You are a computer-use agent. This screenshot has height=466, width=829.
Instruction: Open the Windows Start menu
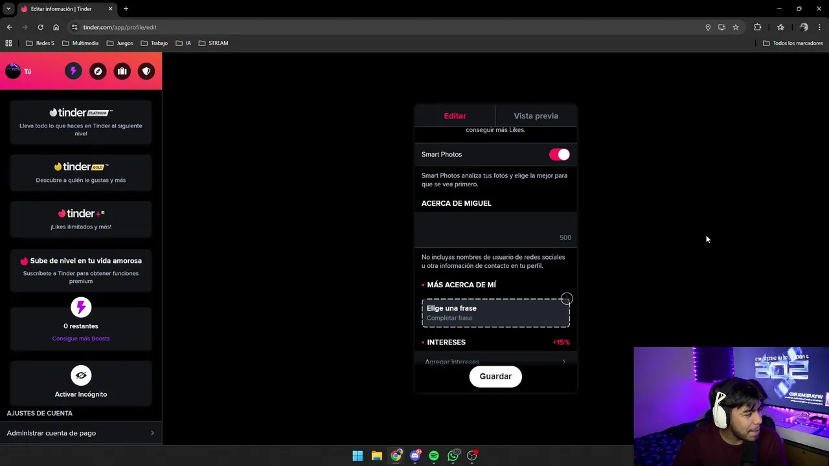click(358, 456)
